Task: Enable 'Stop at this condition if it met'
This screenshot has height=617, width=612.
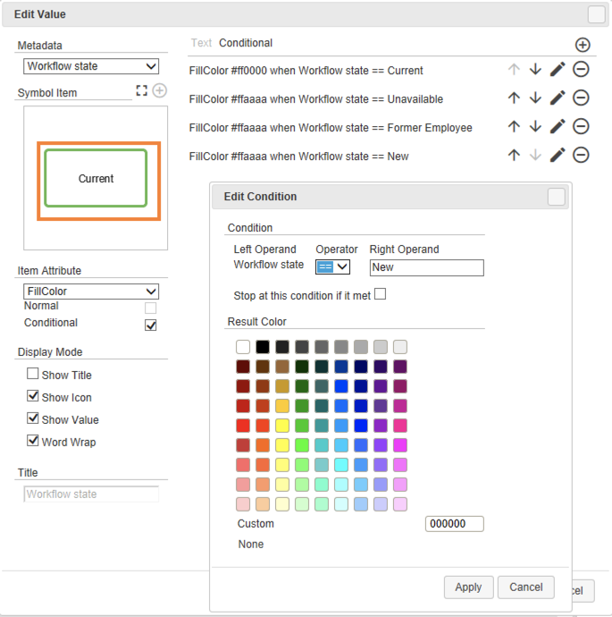Action: [x=380, y=294]
